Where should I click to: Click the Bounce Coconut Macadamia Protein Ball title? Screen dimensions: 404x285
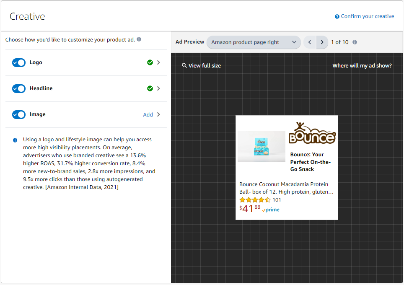coord(286,188)
